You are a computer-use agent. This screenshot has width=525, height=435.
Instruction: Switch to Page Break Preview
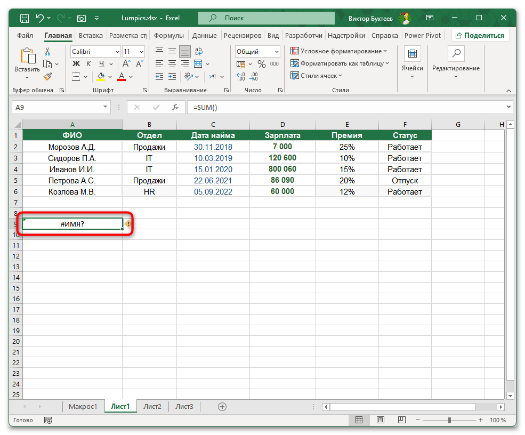pos(402,420)
